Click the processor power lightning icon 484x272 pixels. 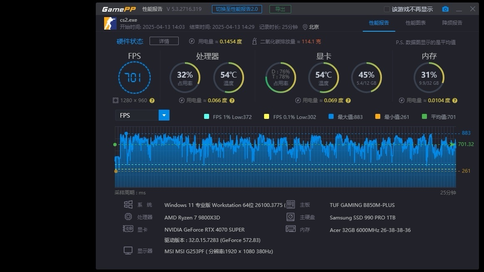point(182,101)
